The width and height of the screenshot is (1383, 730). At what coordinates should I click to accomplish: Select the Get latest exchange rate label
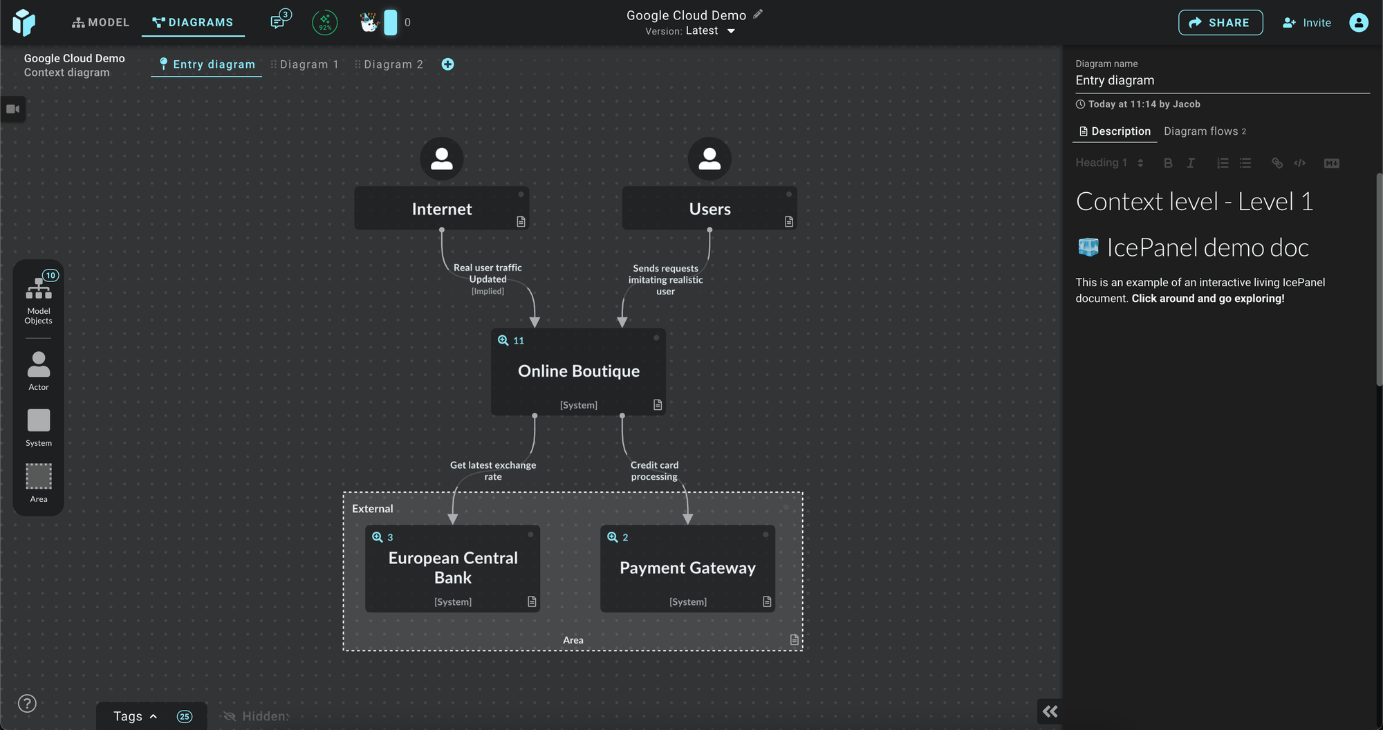point(493,471)
